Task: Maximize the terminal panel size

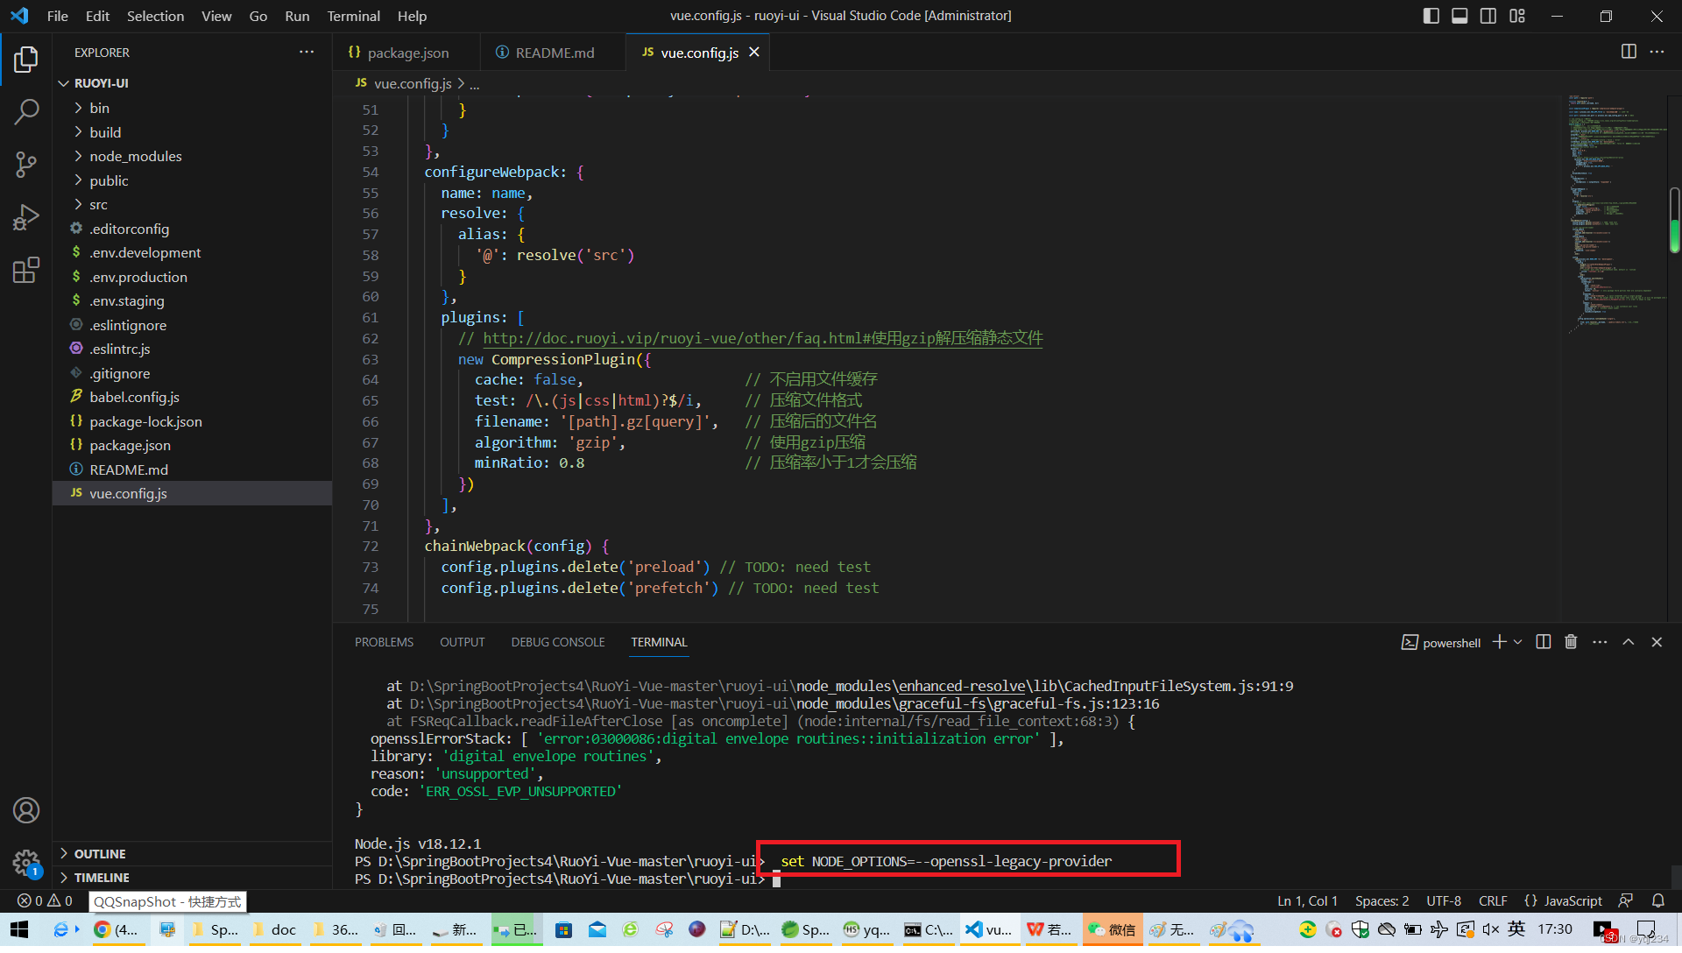Action: pos(1629,642)
